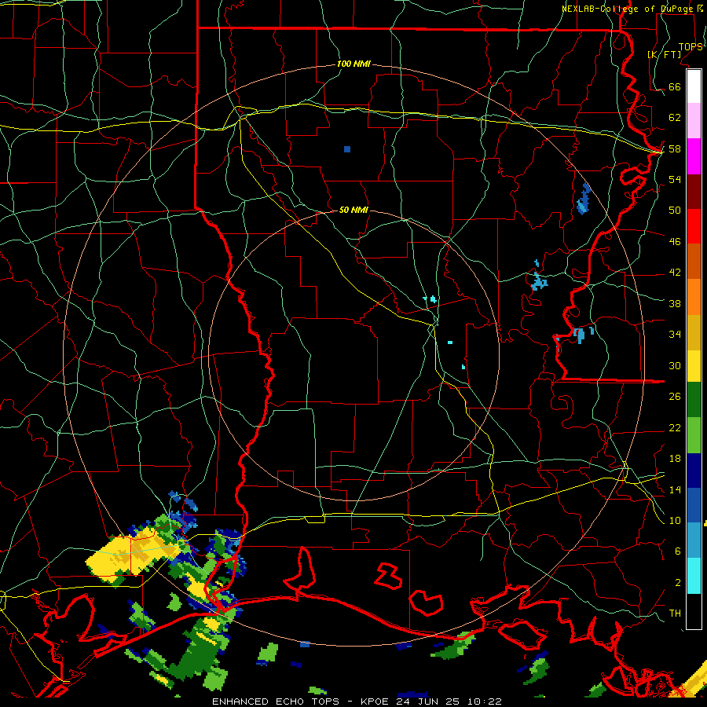Screen dimensions: 707x707
Task: Click the white swatch in the tops legend
Action: (x=694, y=86)
